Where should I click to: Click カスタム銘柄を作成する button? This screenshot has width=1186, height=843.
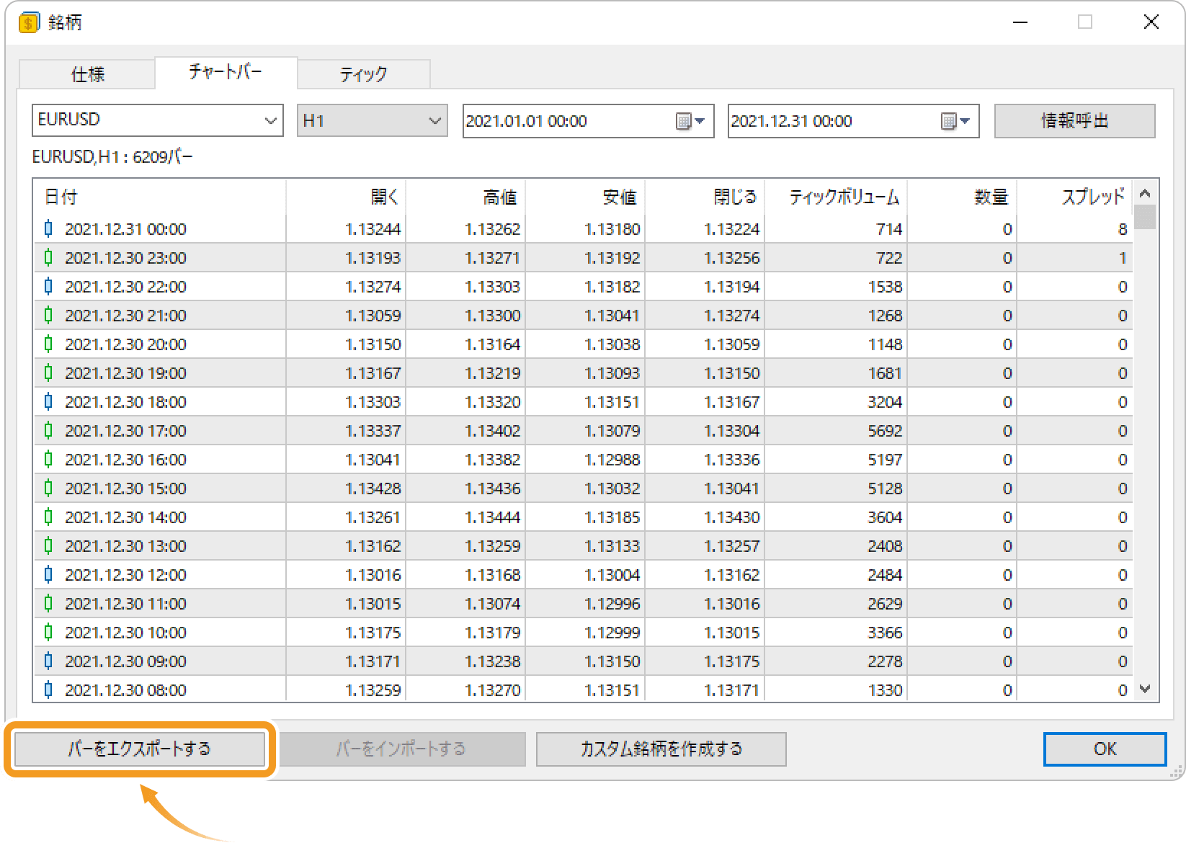661,749
